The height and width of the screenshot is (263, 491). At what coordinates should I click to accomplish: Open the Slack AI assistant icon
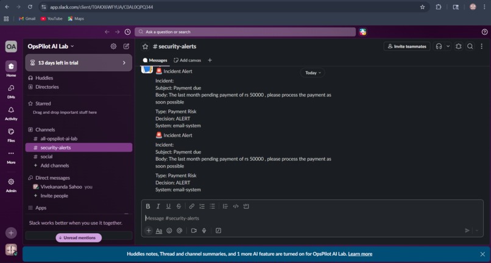[x=363, y=32]
